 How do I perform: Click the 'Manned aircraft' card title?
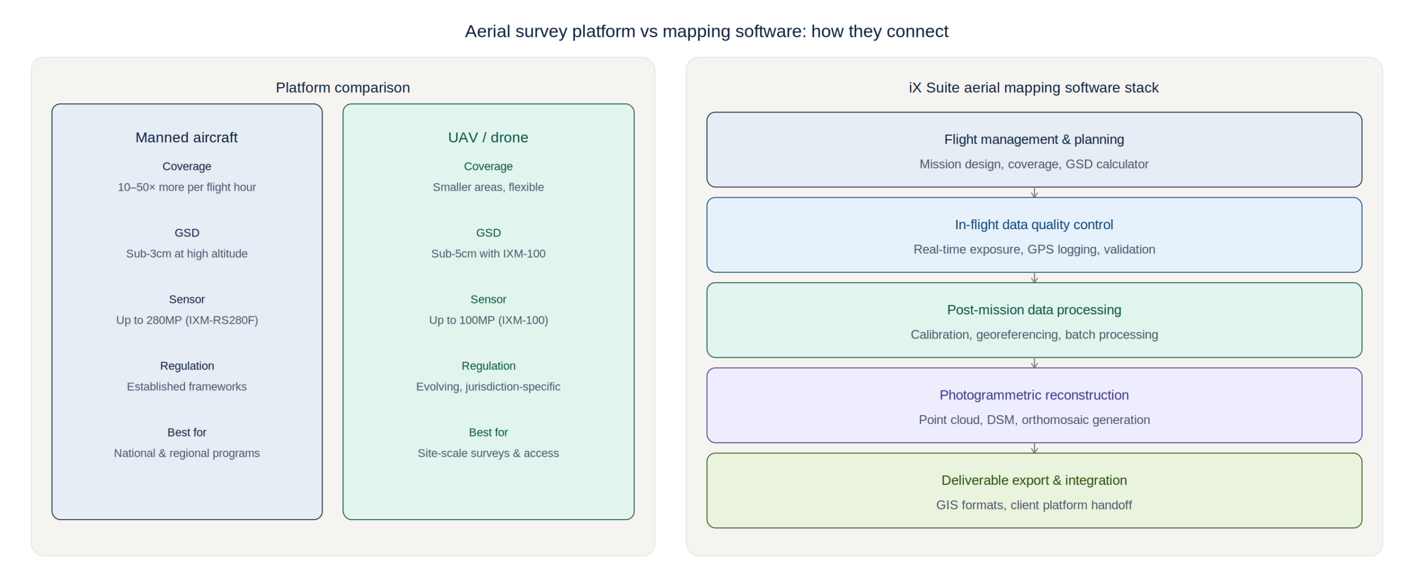pos(187,137)
